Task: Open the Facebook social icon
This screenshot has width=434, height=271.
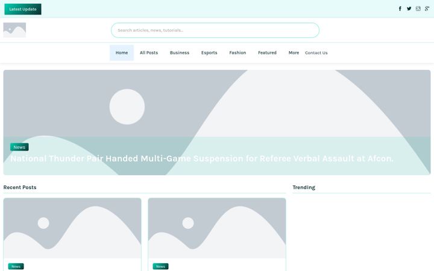Action: tap(400, 8)
